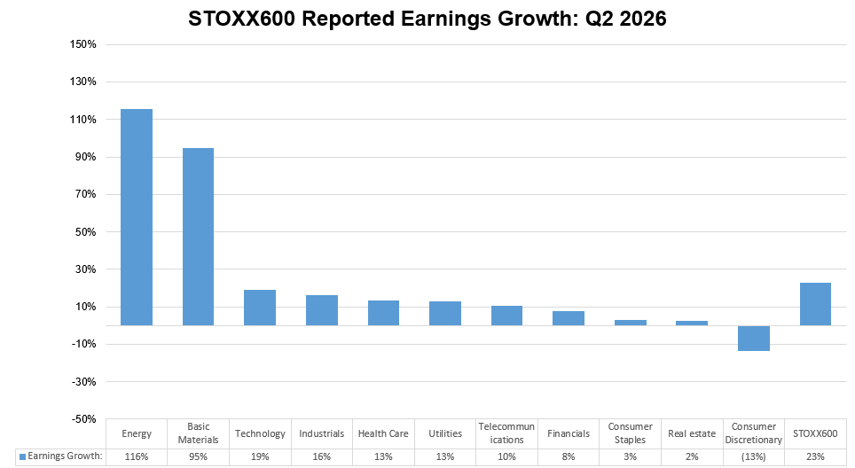855x468 pixels.
Task: Click the Earnings Growth legend label
Action: (x=65, y=456)
